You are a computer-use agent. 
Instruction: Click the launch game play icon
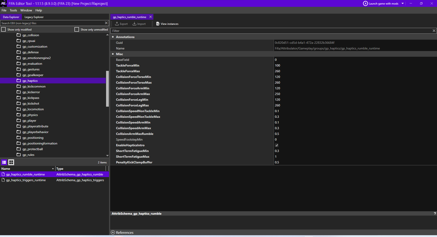click(365, 3)
